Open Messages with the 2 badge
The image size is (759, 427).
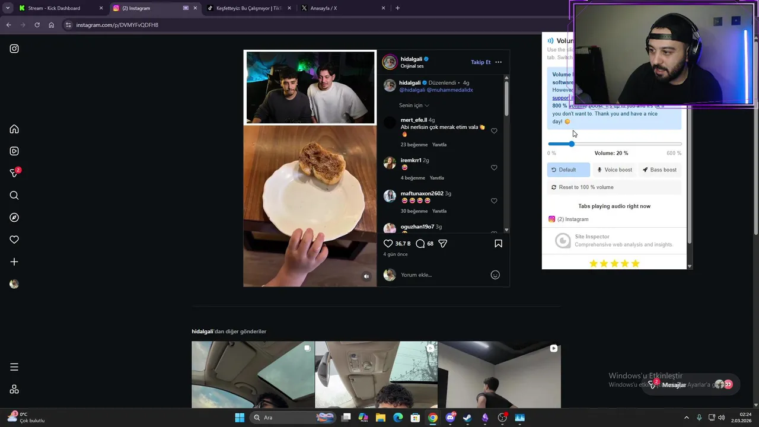click(x=14, y=173)
